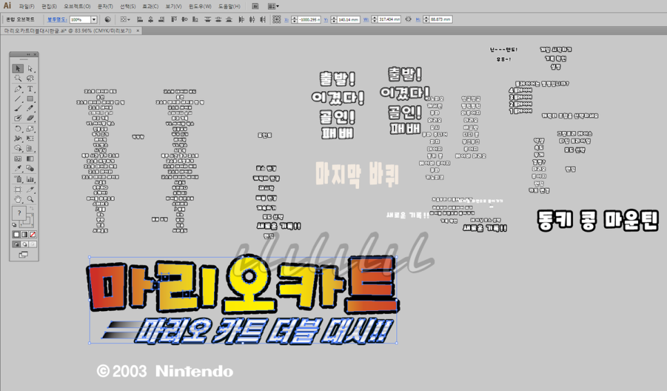Image resolution: width=667 pixels, height=391 pixels.
Task: Select the Shape Builder tool
Action: click(x=18, y=148)
